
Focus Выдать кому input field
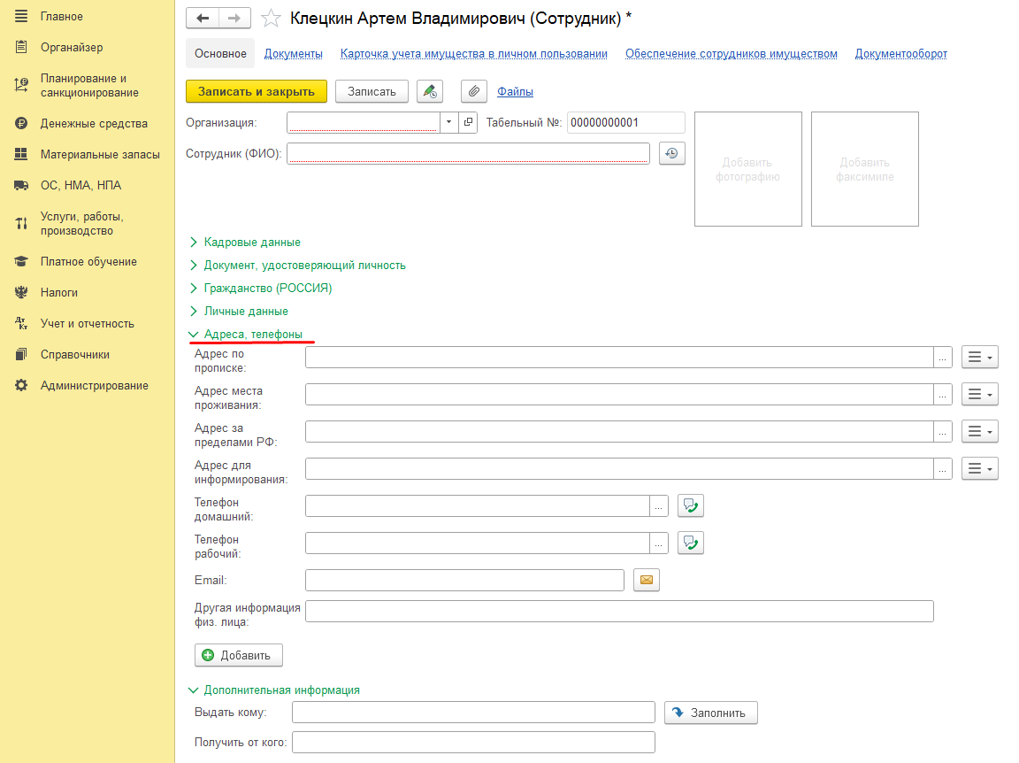[473, 713]
